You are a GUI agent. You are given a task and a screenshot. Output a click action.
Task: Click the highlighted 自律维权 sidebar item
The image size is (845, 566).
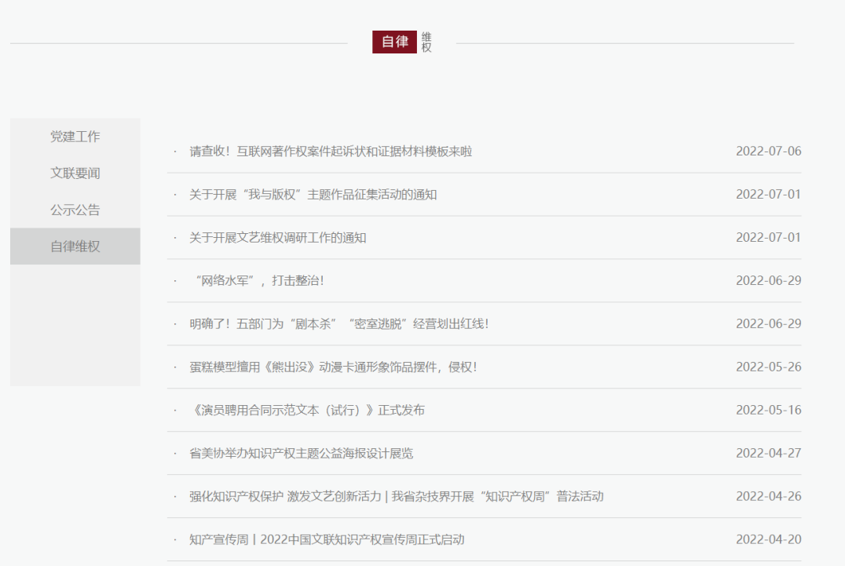(x=75, y=246)
